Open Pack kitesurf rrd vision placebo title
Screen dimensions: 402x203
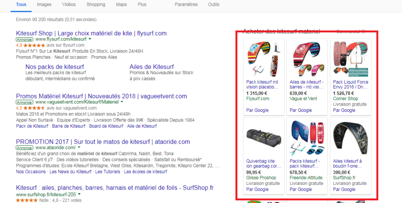pyautogui.click(x=262, y=84)
